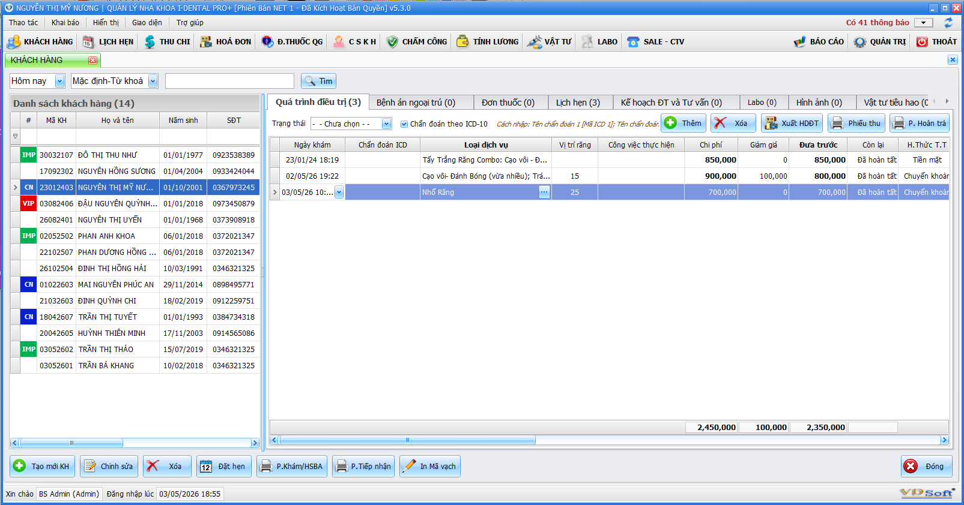Click the Đóng close button
Viewport: 964px width, 505px height.
pyautogui.click(x=927, y=466)
